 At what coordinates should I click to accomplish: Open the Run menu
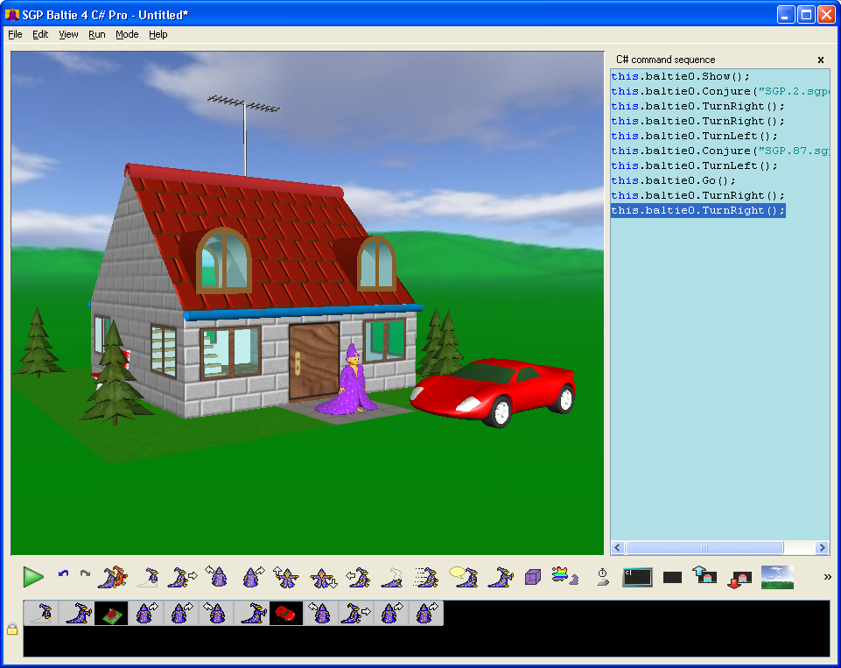[x=96, y=35]
